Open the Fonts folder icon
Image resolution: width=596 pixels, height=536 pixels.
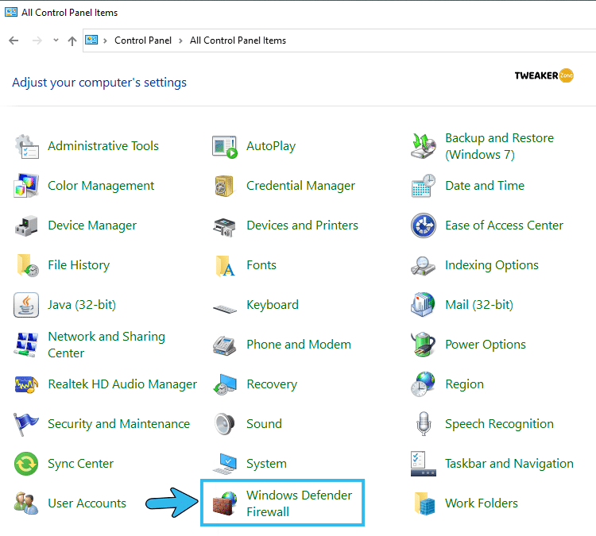[225, 265]
